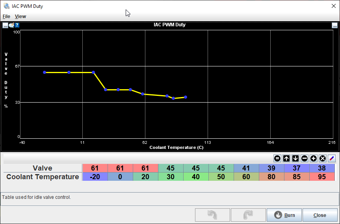Select the Coolant Temperature cell showing -20
The height and width of the screenshot is (224, 340).
click(x=95, y=177)
